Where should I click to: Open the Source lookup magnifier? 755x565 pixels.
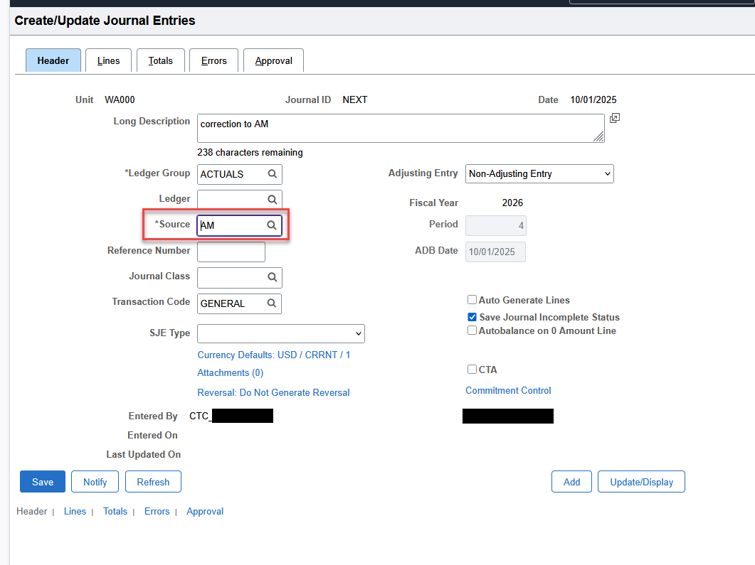272,225
